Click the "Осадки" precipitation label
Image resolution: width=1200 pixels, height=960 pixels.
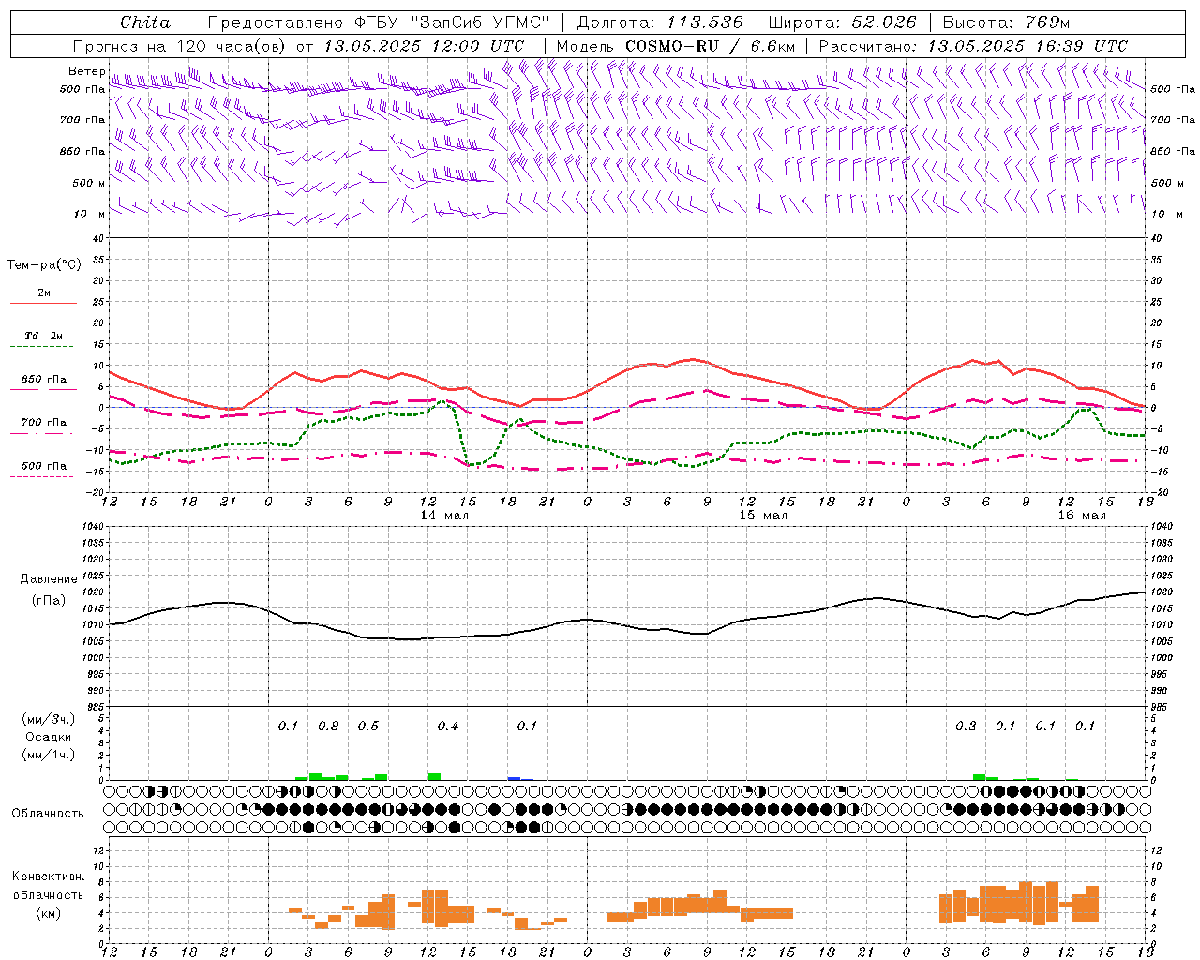(x=47, y=737)
